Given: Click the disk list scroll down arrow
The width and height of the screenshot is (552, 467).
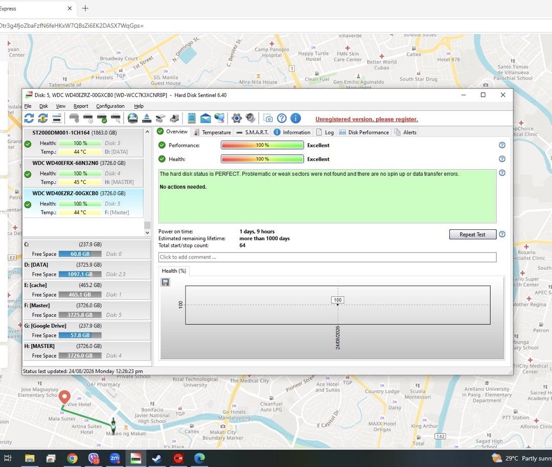Looking at the screenshot, I should click(x=148, y=232).
